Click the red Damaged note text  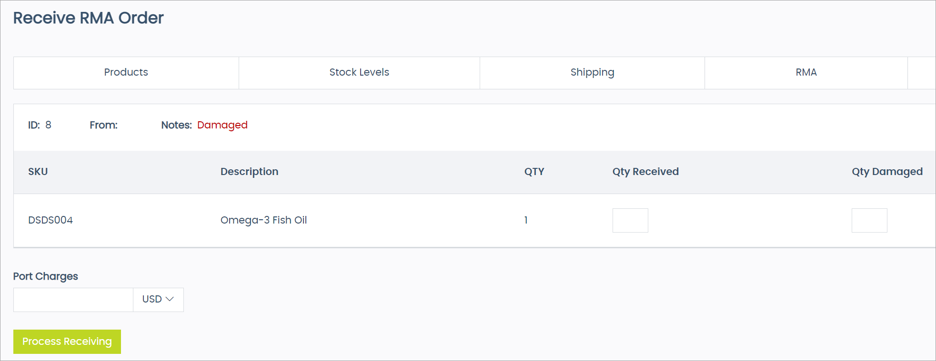222,125
